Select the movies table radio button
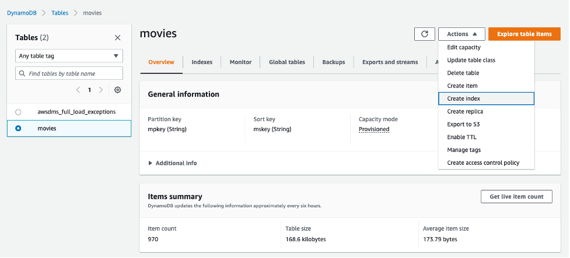This screenshot has height=258, width=570. [19, 128]
